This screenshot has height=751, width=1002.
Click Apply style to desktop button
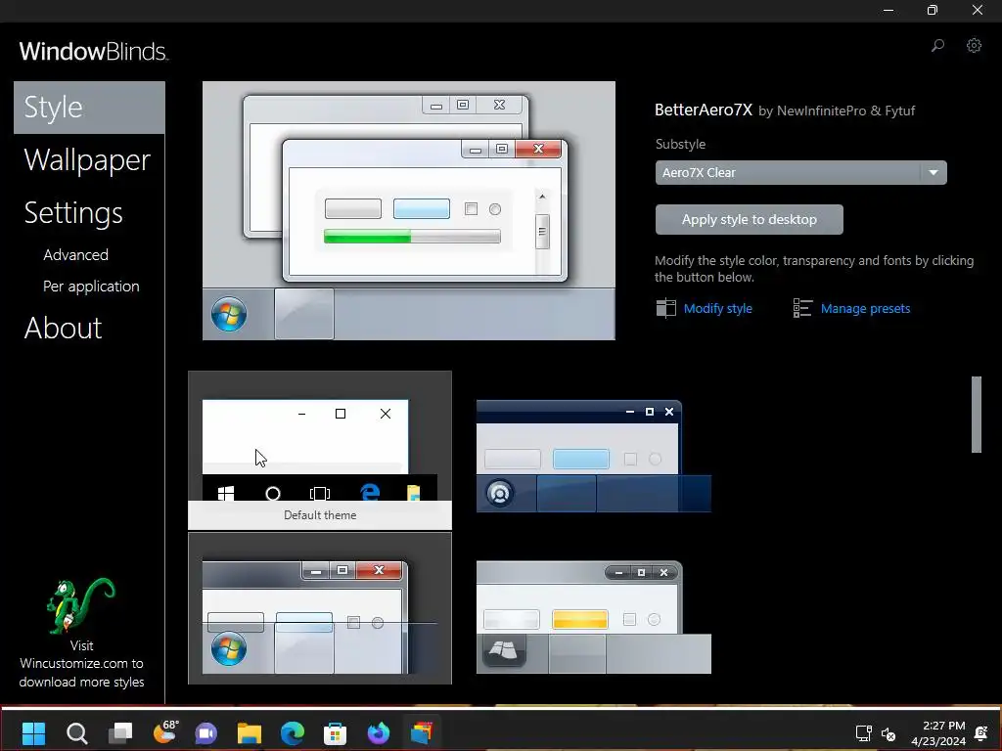tap(749, 220)
